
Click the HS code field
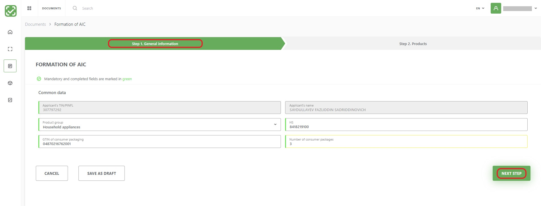click(406, 125)
